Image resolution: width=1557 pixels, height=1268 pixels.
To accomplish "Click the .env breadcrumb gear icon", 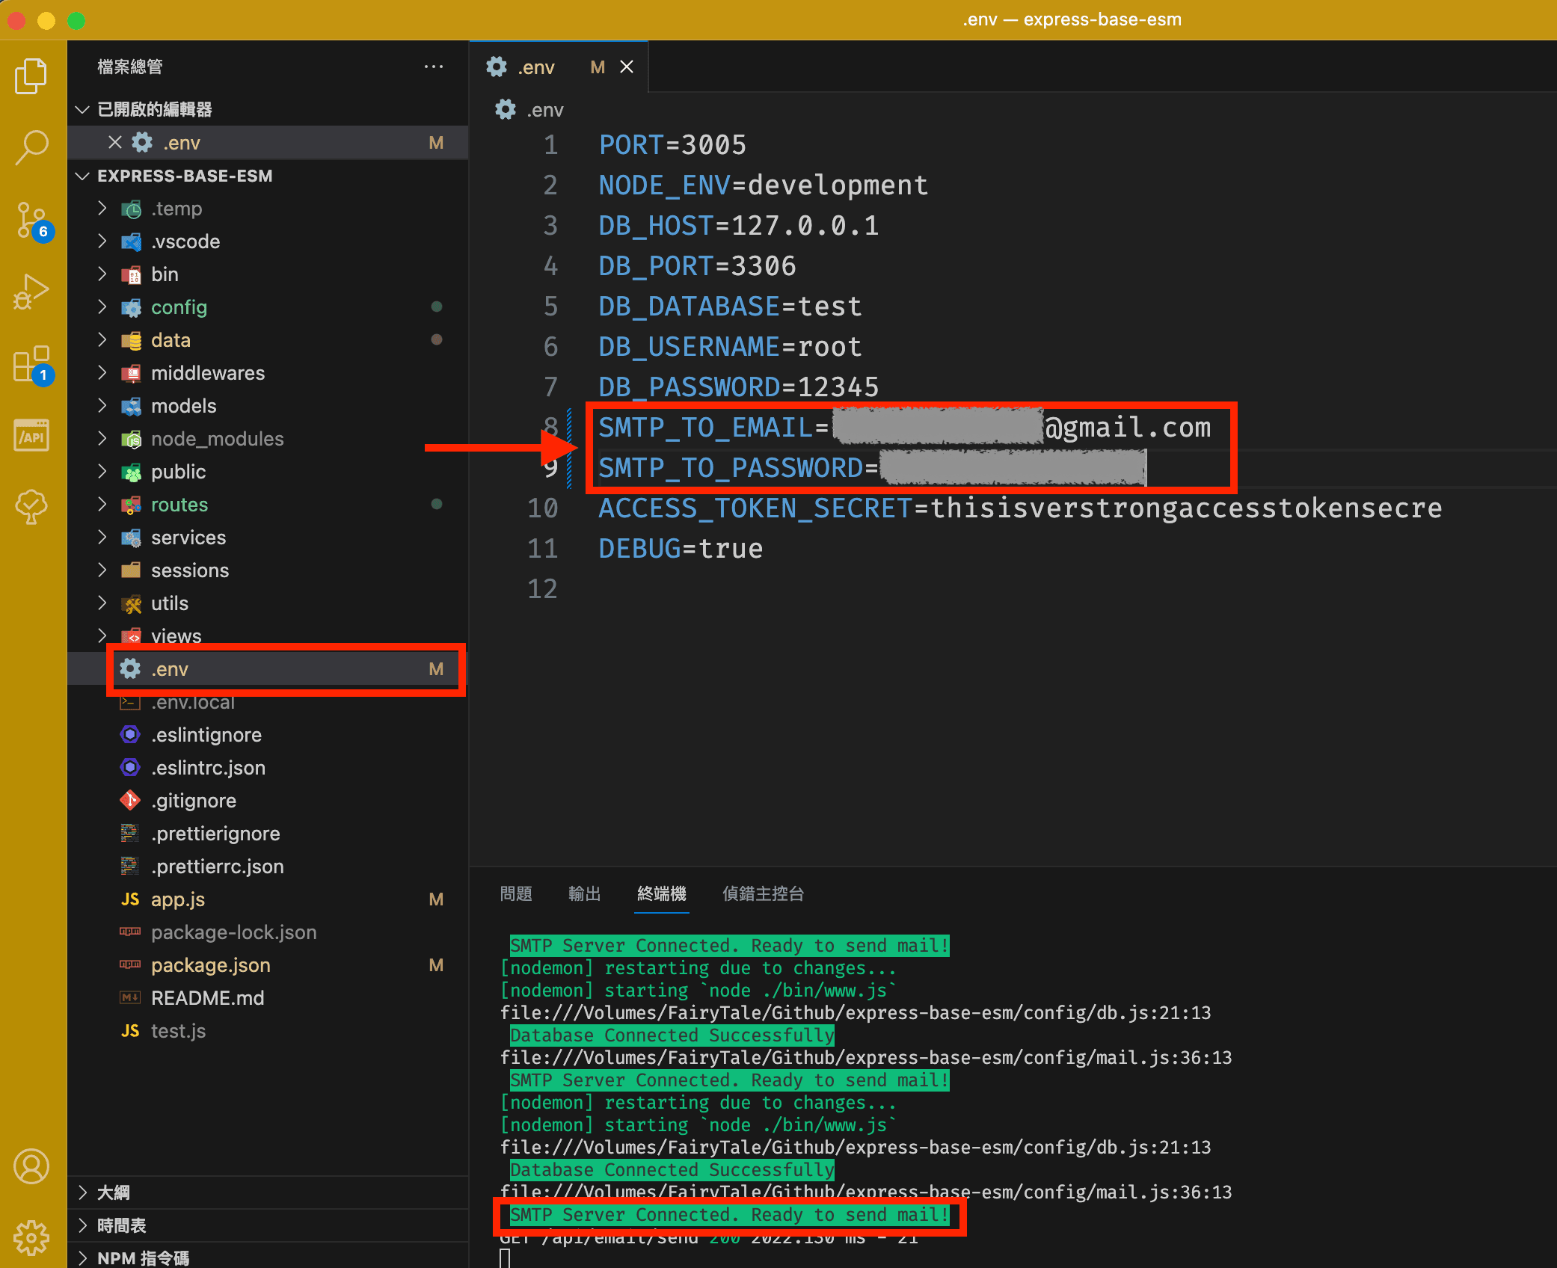I will tap(506, 110).
